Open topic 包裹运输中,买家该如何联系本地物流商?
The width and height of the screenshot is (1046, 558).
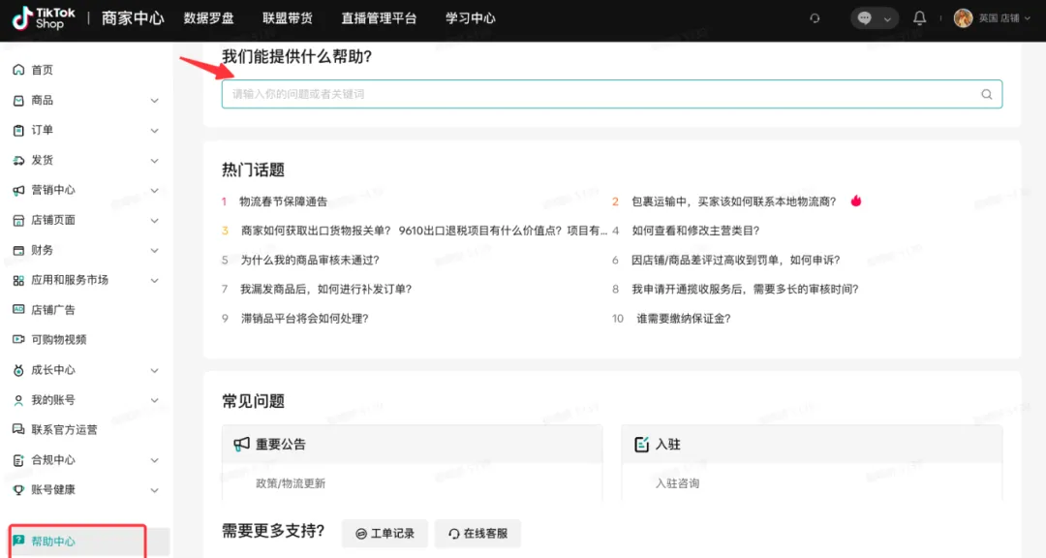(x=734, y=201)
